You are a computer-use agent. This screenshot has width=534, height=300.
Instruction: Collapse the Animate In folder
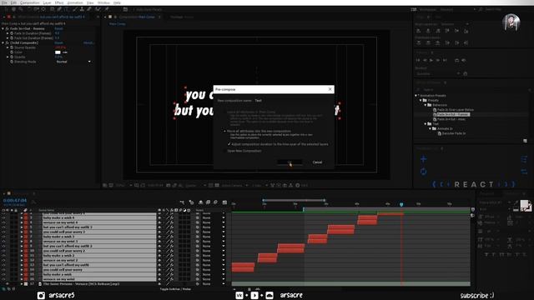click(x=431, y=128)
